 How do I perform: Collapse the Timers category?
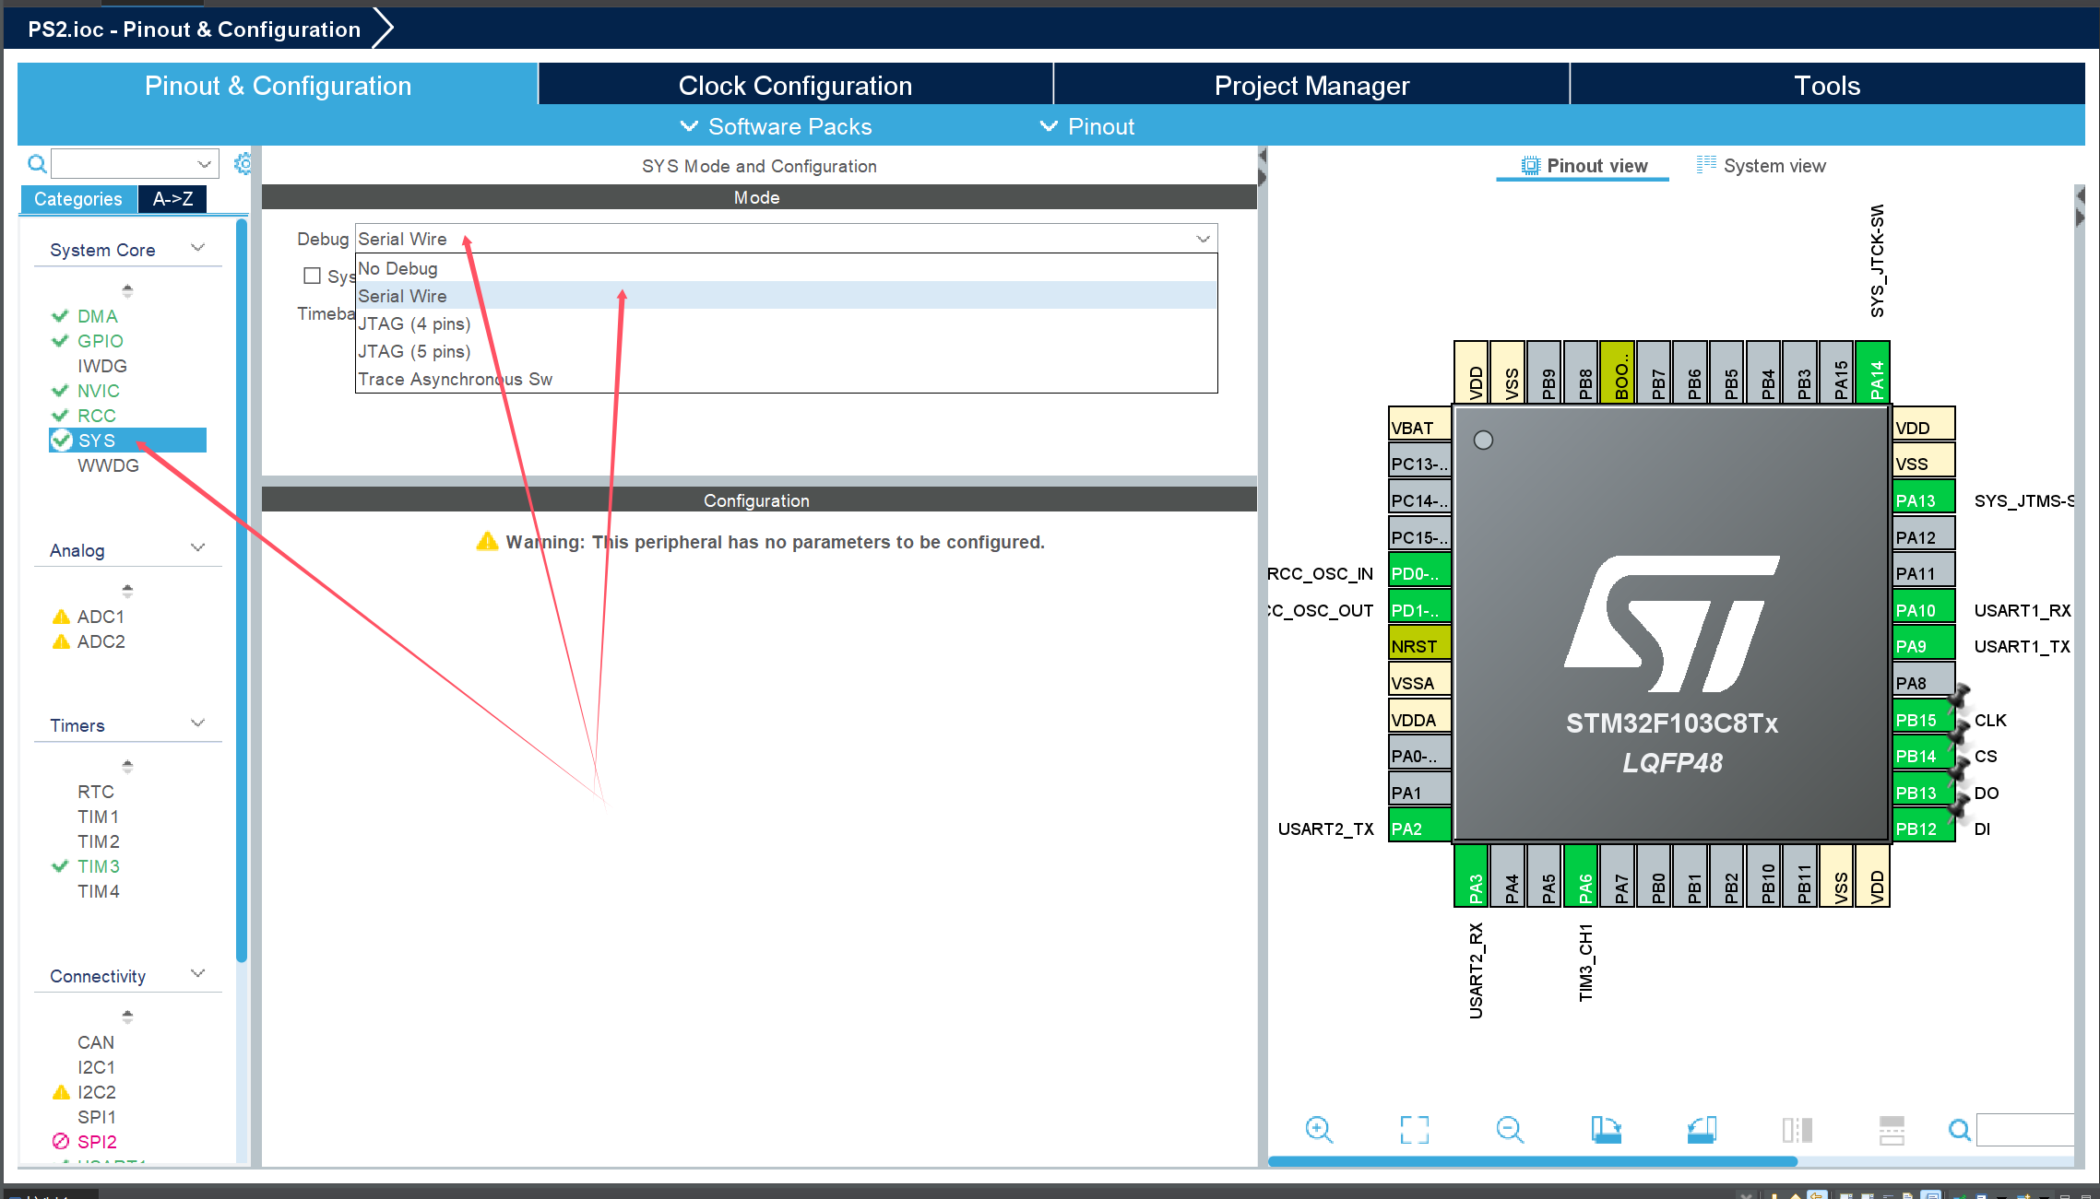tap(197, 723)
